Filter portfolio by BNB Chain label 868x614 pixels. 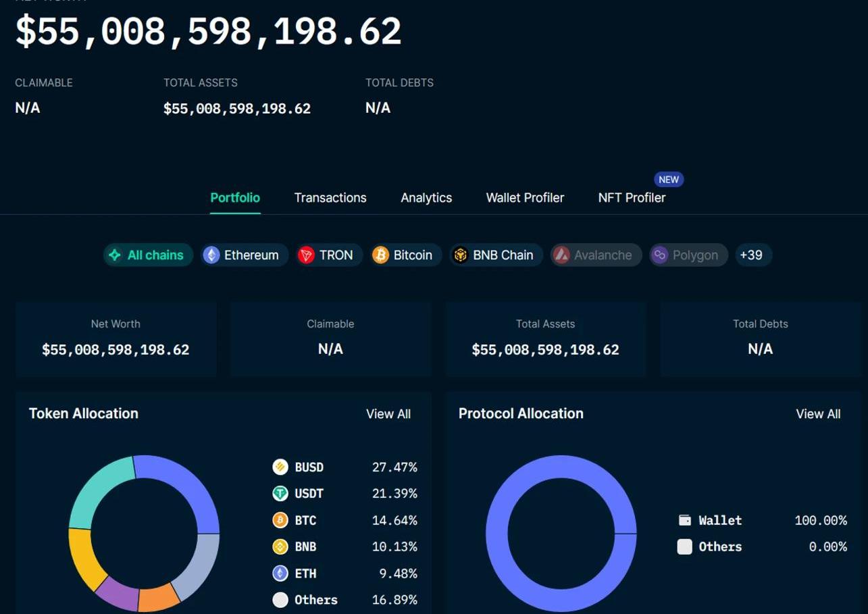(503, 255)
